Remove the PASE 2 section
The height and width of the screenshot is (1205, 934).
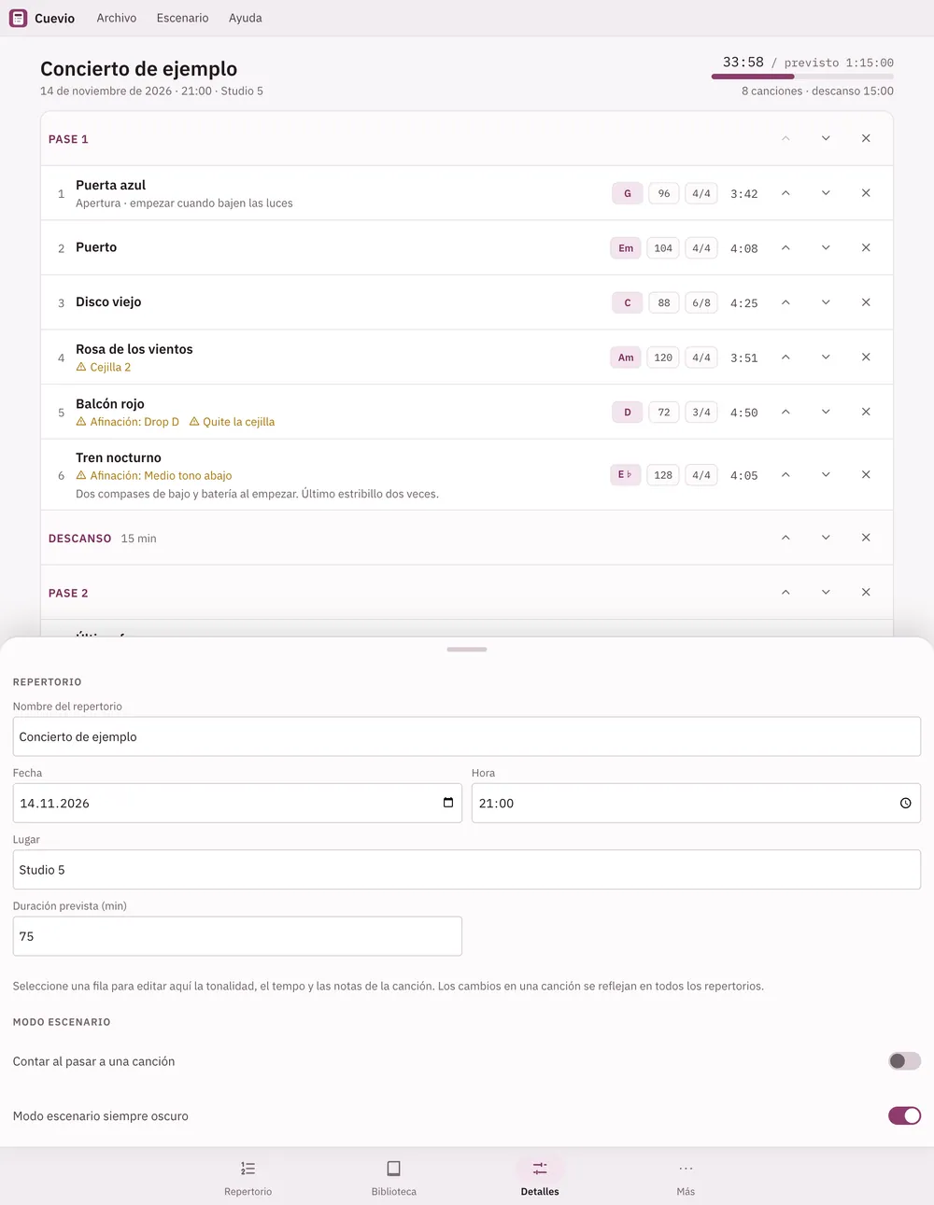pos(866,593)
